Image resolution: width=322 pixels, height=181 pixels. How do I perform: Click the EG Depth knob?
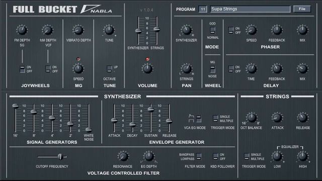pyautogui.click(x=149, y=156)
